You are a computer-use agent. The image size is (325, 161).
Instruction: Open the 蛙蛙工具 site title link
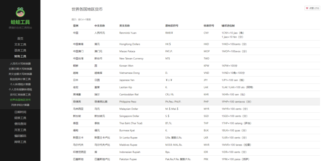coord(20,22)
